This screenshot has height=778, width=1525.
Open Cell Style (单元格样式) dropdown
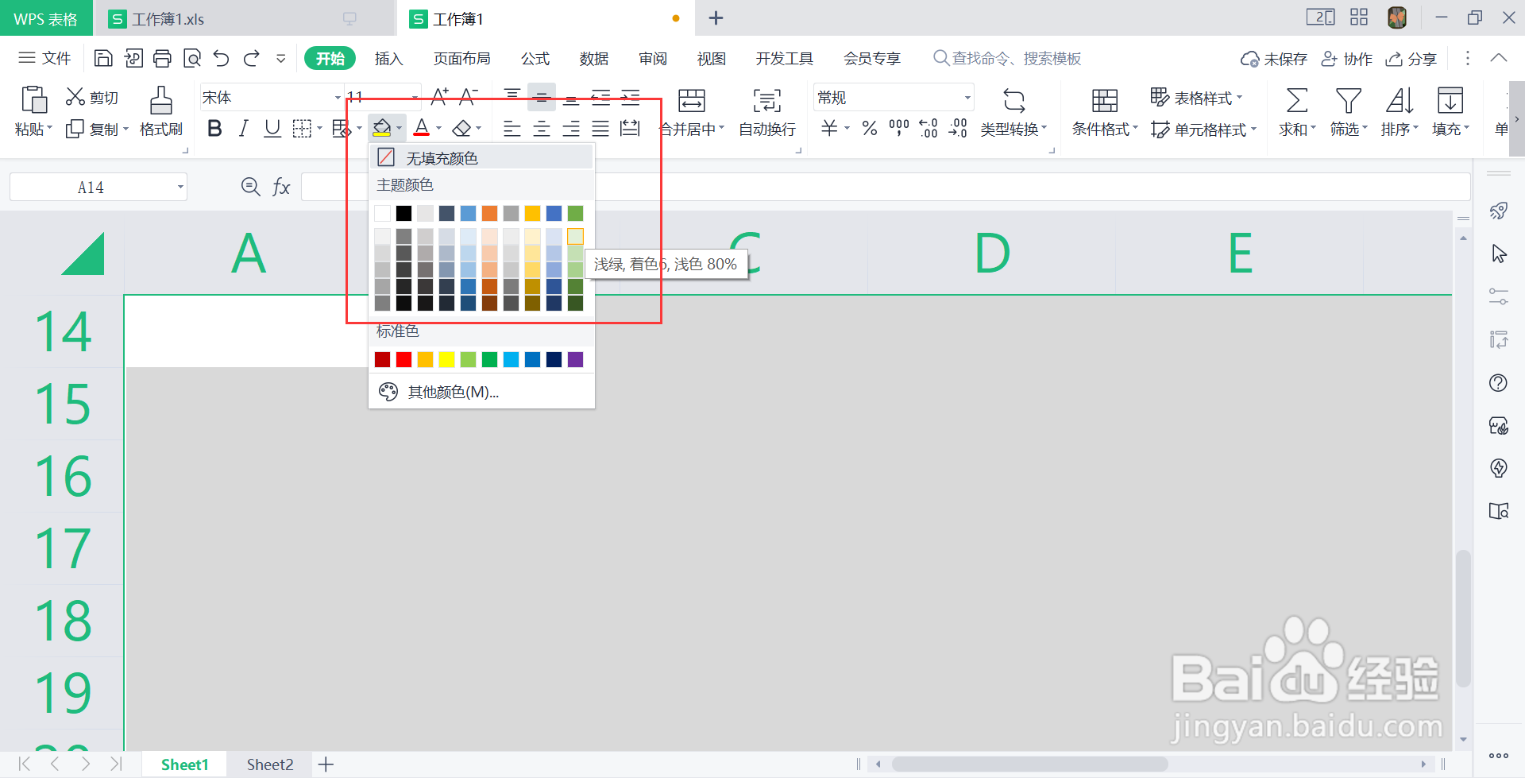(x=1203, y=130)
